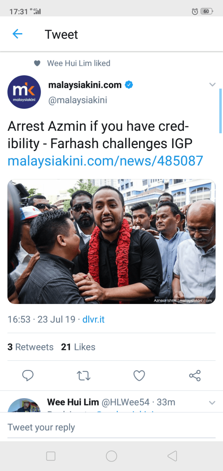Image resolution: width=223 pixels, height=471 pixels.
Task: Open the dlvr.it source link
Action: point(93,319)
